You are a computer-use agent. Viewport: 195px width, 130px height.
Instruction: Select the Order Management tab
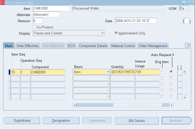(153, 46)
